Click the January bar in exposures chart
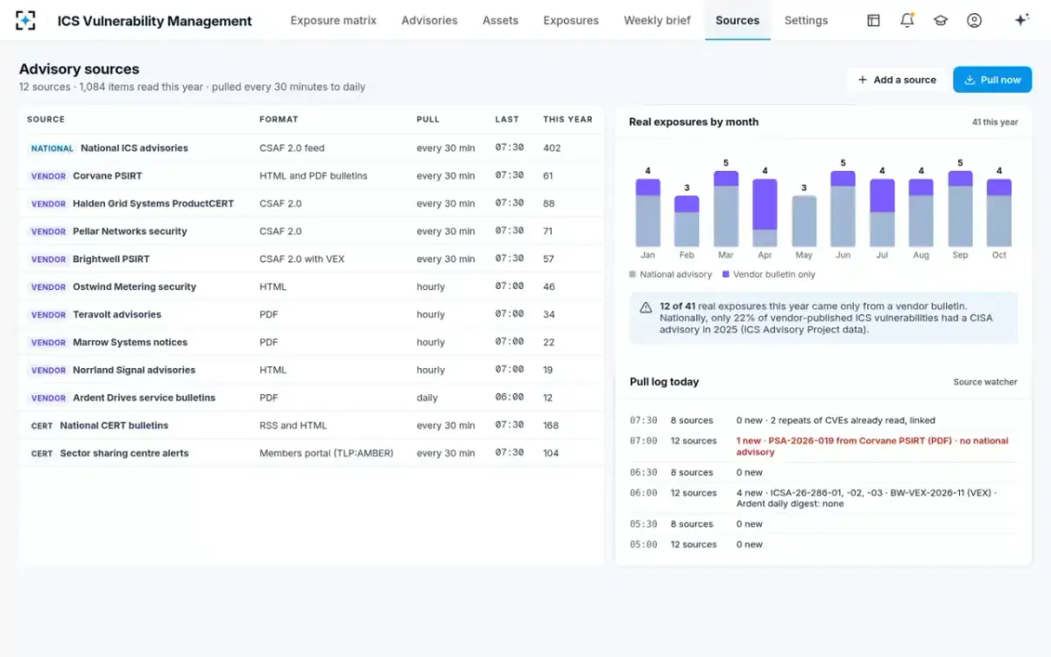Viewport: 1051px width, 657px height. point(648,213)
